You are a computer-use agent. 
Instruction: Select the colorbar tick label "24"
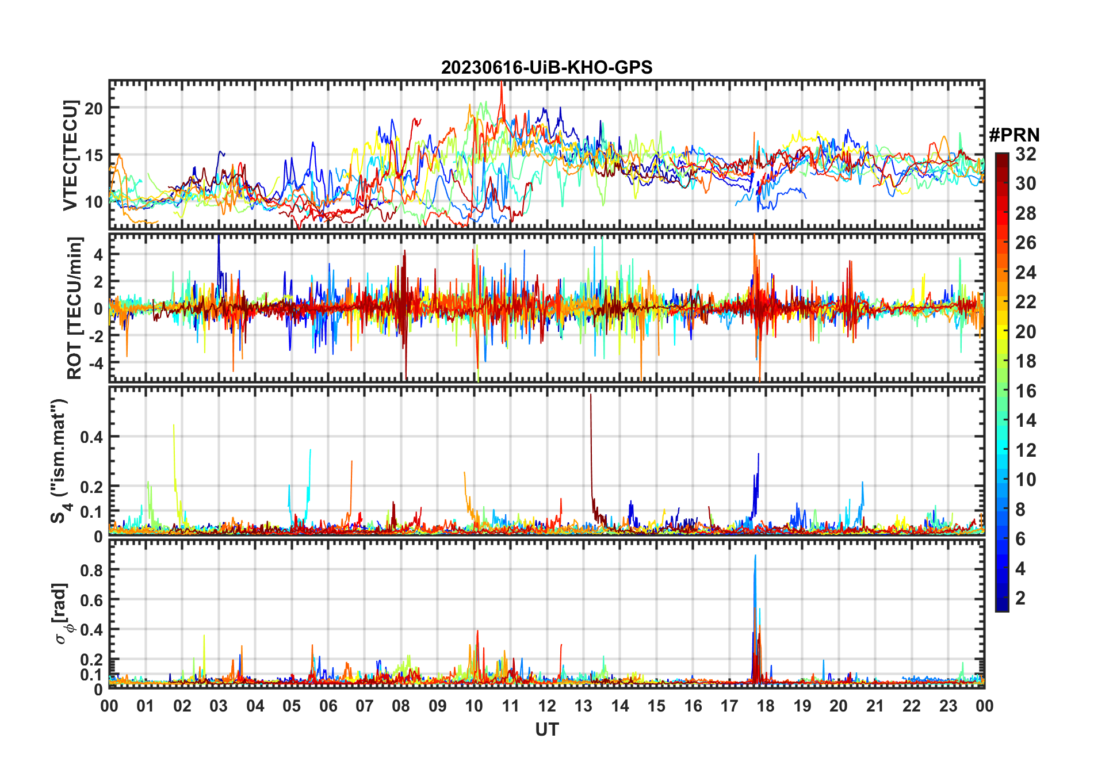[1026, 272]
